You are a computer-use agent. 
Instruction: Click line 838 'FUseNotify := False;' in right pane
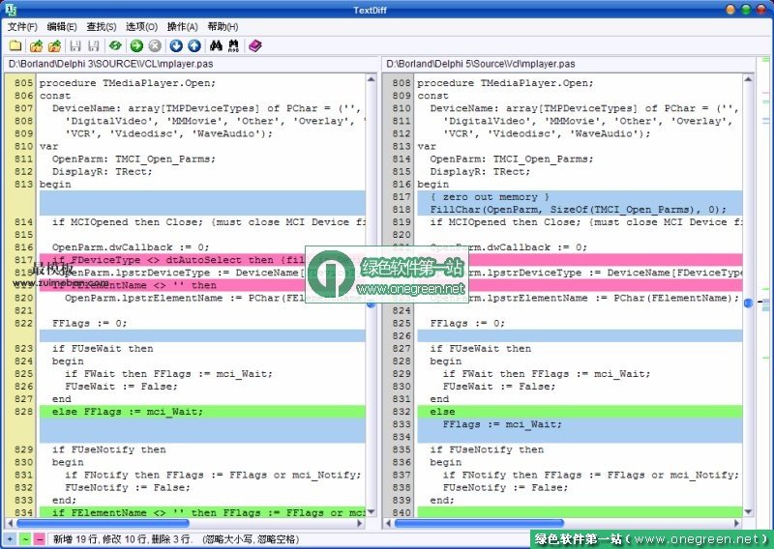(505, 487)
